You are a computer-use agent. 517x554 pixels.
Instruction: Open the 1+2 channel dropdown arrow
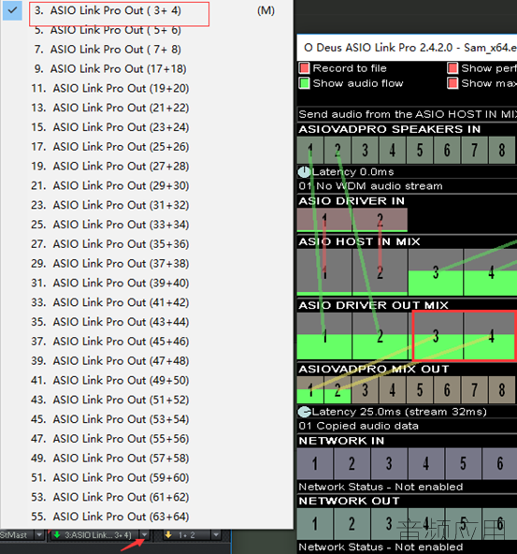point(216,535)
